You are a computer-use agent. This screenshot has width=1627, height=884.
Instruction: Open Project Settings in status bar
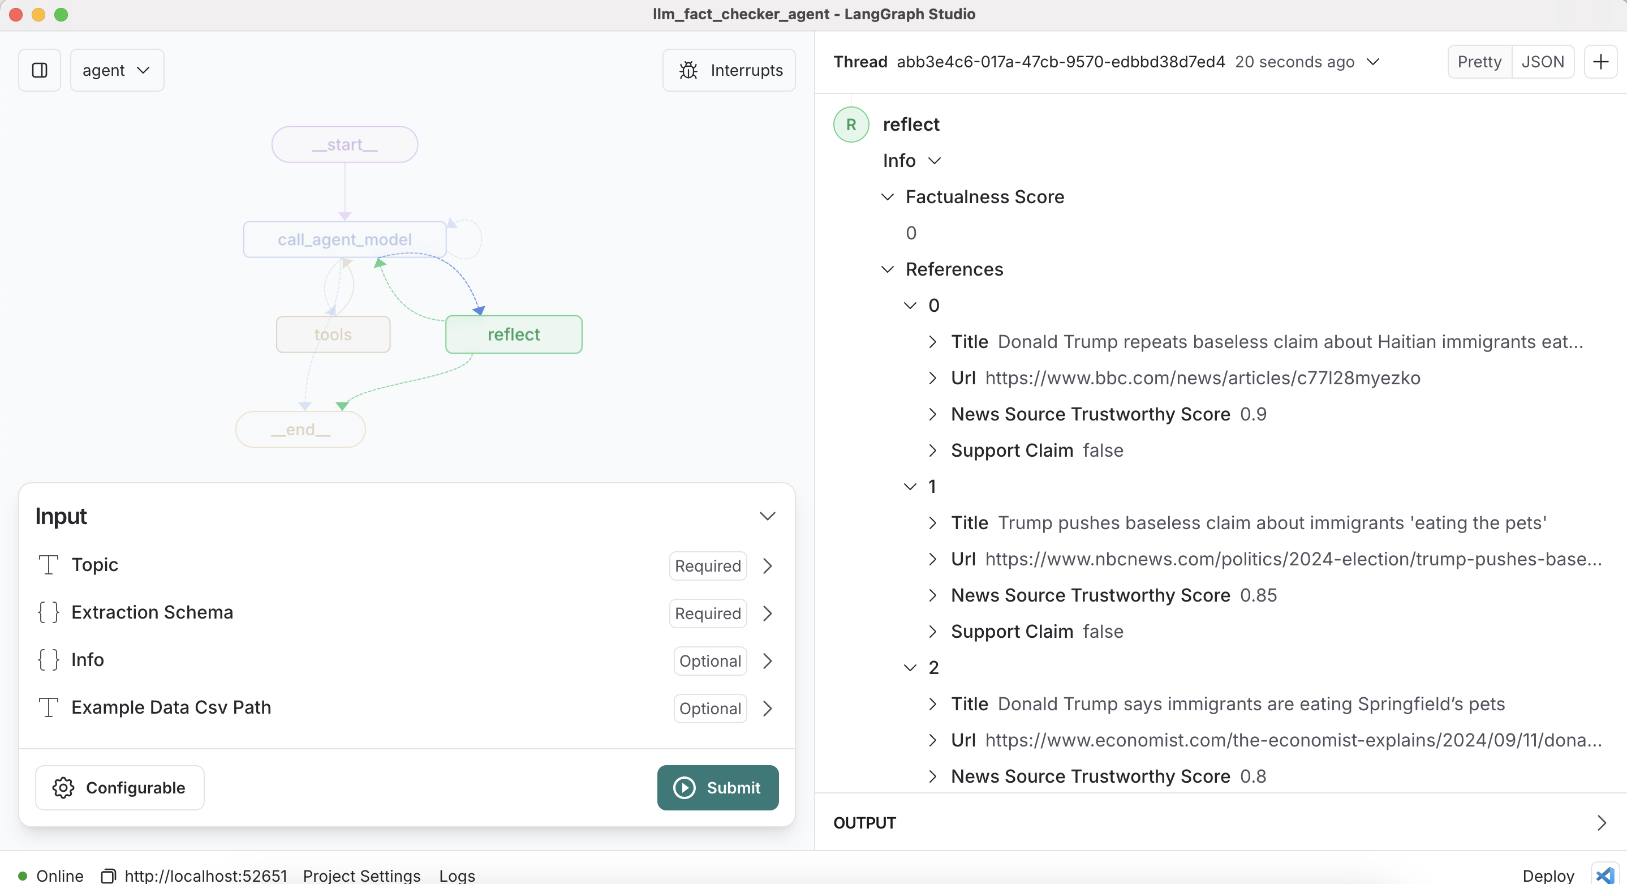click(x=361, y=876)
